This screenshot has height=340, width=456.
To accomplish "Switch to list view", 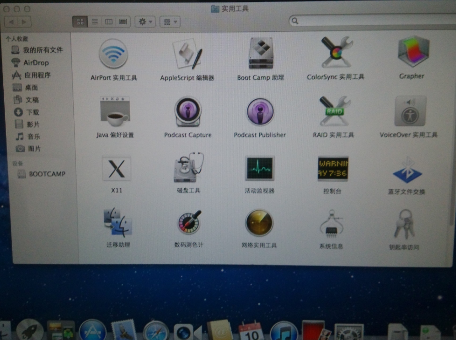I will click(94, 22).
